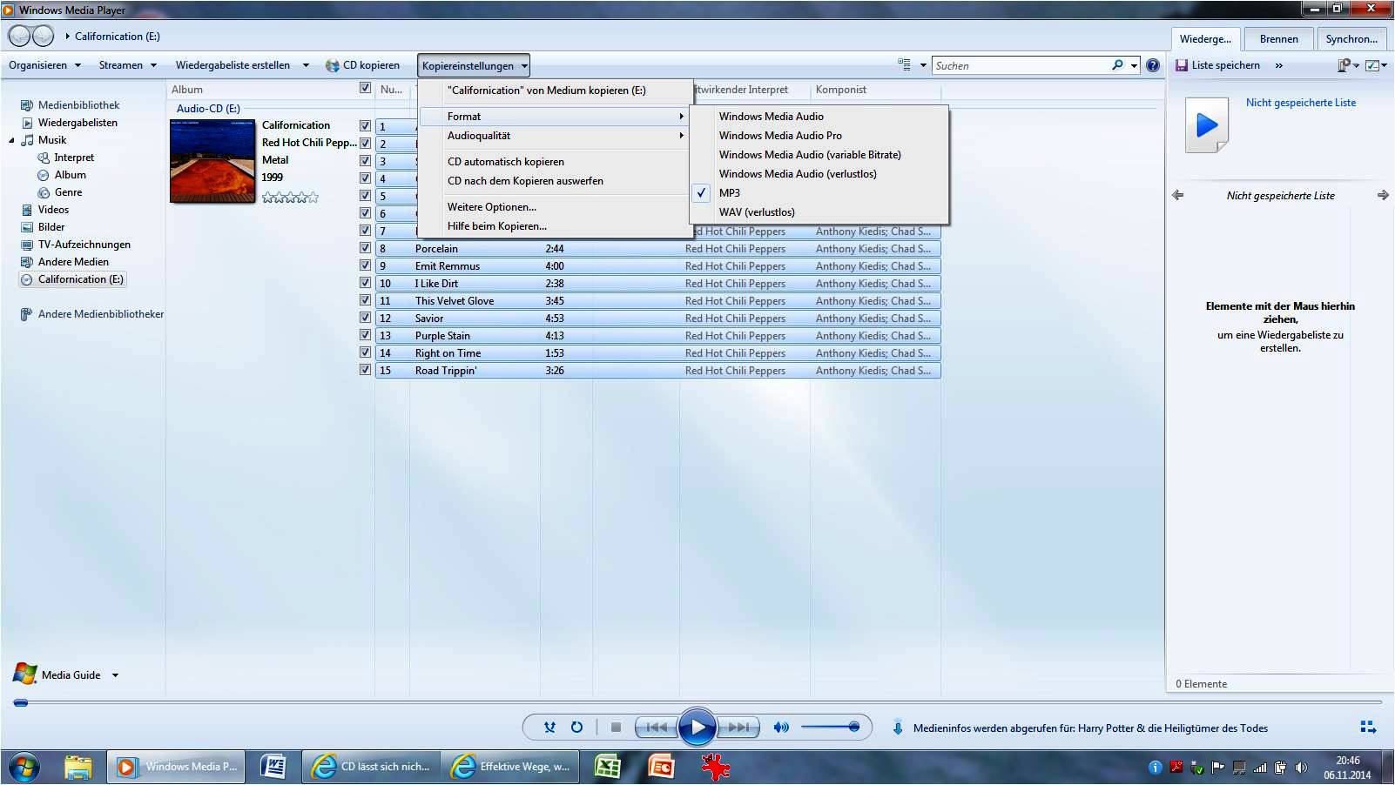Click the Back navigation arrow

(19, 36)
